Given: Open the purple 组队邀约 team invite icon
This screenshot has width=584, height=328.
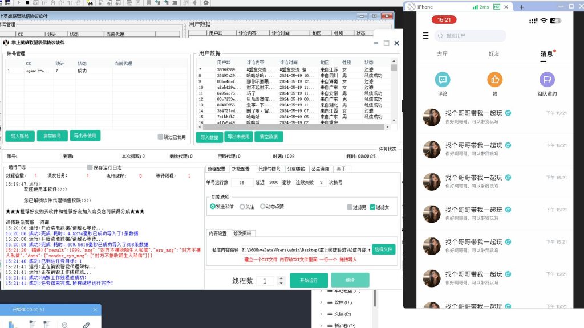Looking at the screenshot, I should pyautogui.click(x=546, y=80).
